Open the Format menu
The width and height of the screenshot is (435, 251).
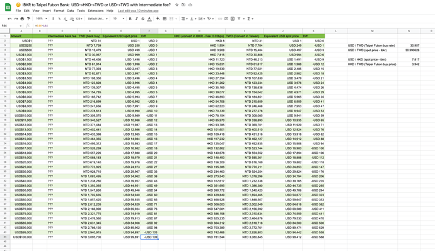pos(59,11)
